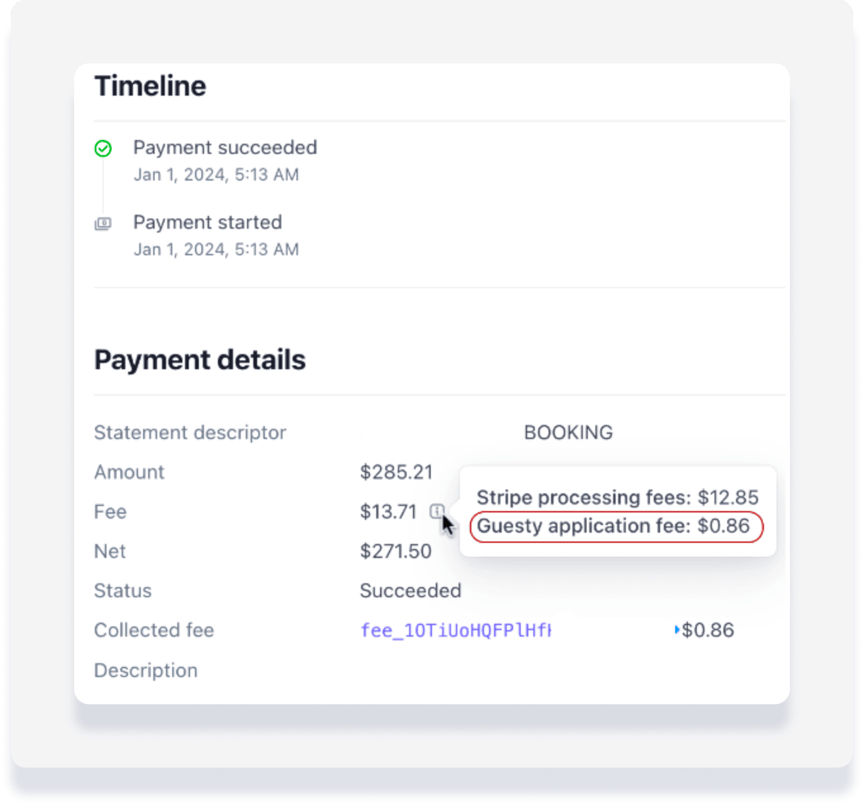Click the Succeeded status value
This screenshot has width=864, height=805.
coord(410,590)
